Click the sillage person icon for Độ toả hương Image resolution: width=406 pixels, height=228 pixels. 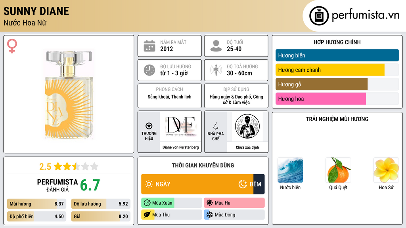pyautogui.click(x=216, y=70)
